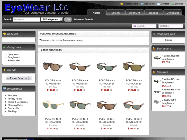Click the EyeWear Ltd logo
The image size is (187, 140).
click(37, 8)
